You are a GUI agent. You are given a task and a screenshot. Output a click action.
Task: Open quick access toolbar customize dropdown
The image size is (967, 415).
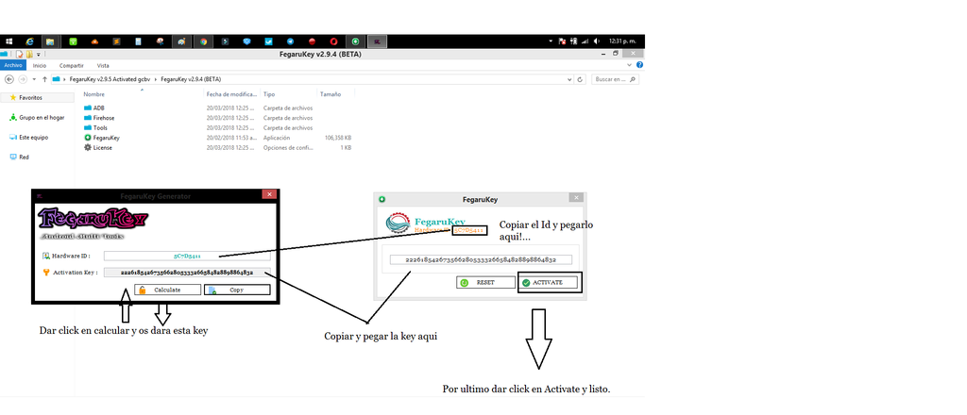[x=38, y=54]
